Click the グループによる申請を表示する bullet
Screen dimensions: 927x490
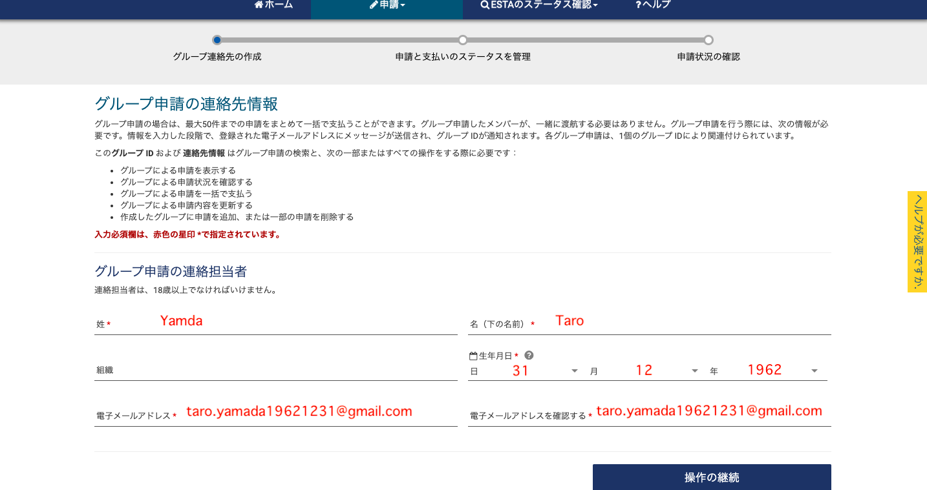(178, 170)
